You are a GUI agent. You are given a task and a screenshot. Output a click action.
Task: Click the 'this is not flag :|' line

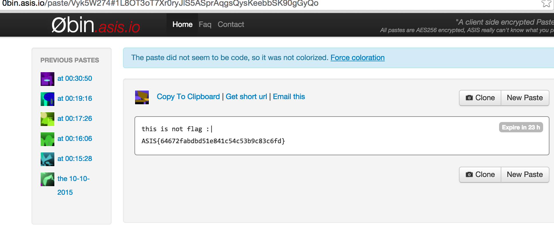(x=177, y=129)
